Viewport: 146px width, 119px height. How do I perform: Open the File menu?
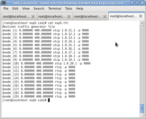6,8
